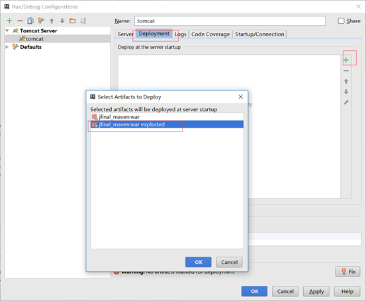Open the Code Coverage tab
Viewport: 366px width, 301px height.
pyautogui.click(x=210, y=34)
